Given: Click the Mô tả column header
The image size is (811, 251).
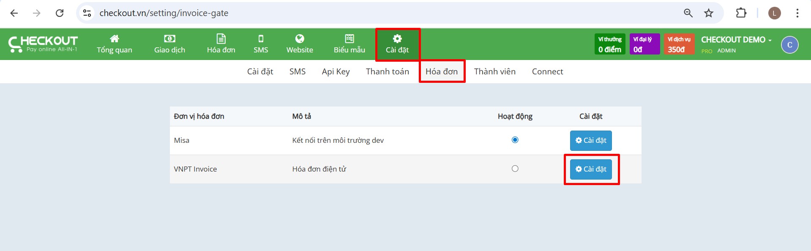Looking at the screenshot, I should point(302,116).
